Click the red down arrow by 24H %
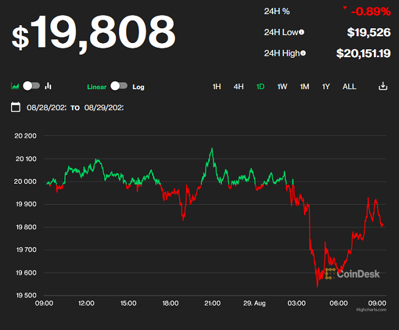Viewport: 399px width, 330px height. click(x=345, y=8)
